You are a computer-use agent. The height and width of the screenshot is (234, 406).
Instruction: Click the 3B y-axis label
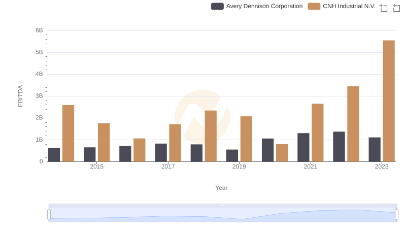point(39,96)
